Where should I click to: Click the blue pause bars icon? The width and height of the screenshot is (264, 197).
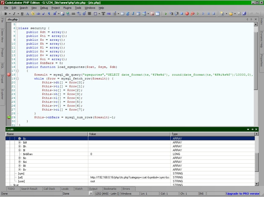point(209,14)
